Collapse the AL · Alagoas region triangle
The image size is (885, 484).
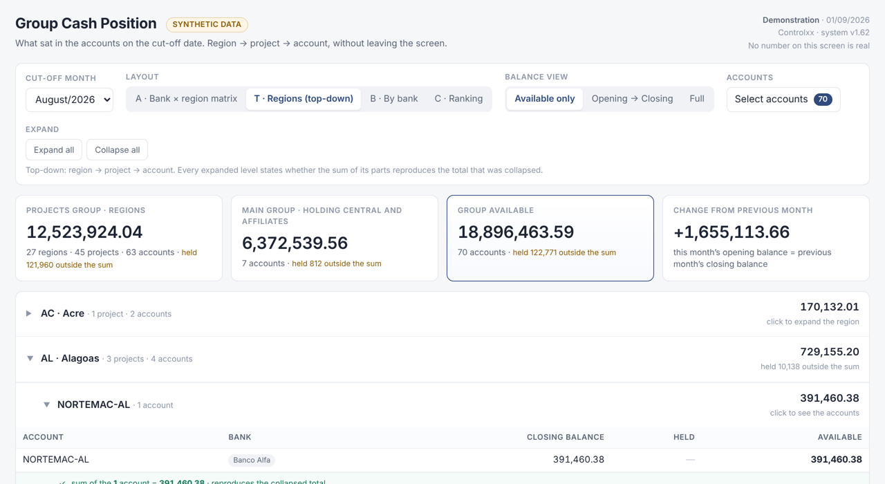pyautogui.click(x=30, y=359)
